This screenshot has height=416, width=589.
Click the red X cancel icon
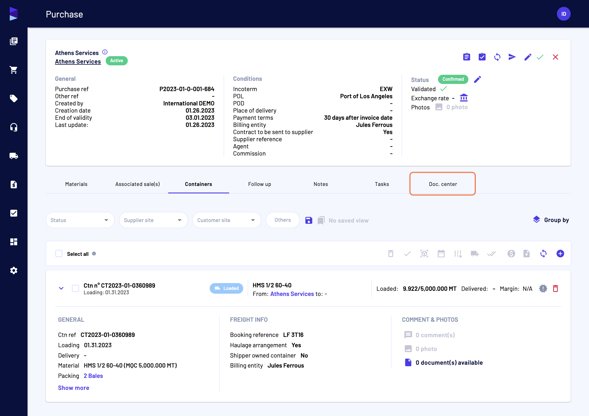(555, 57)
